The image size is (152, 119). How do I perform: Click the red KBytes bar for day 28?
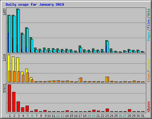129,110
